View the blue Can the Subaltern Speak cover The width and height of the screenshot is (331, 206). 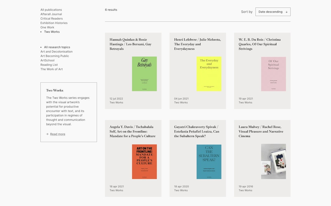209,162
